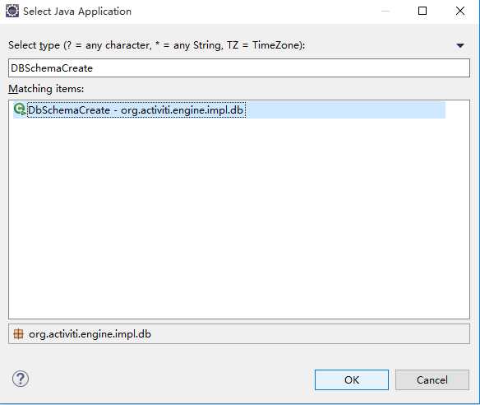Click the org.activiti.engine.impl.db qualifier in the list row
Viewport: 480px width, 405px height.
182,110
